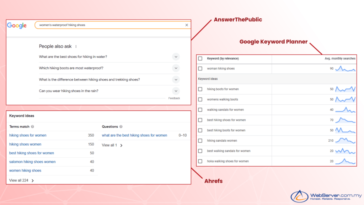Click the trend sparkline for hoka walking shoes
Image resolution: width=364 pixels, height=205 pixels.
point(345,161)
